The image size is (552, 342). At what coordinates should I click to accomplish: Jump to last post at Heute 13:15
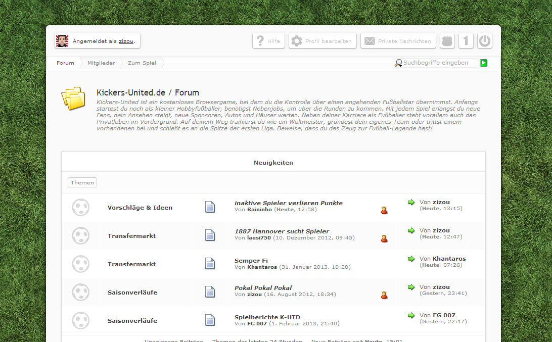pos(411,202)
